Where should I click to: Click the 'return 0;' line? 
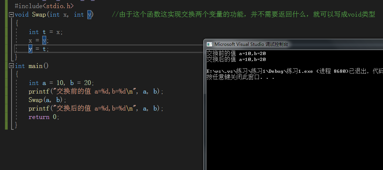44,117
